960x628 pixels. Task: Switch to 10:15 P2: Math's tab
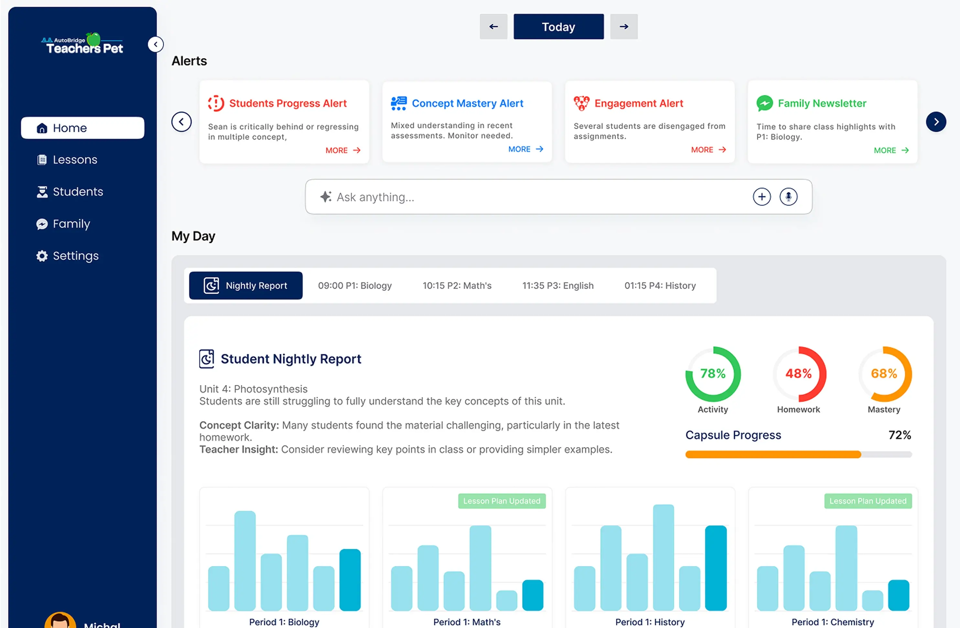click(457, 286)
